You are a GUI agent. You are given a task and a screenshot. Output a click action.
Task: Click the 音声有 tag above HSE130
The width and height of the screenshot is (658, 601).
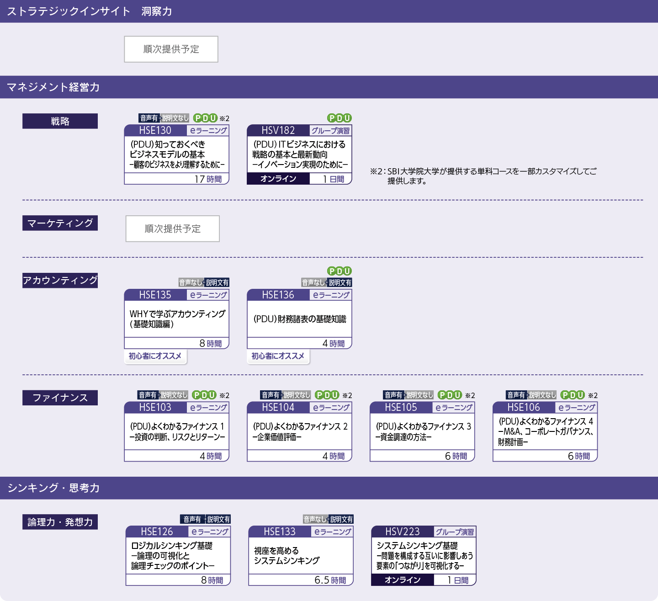click(149, 118)
